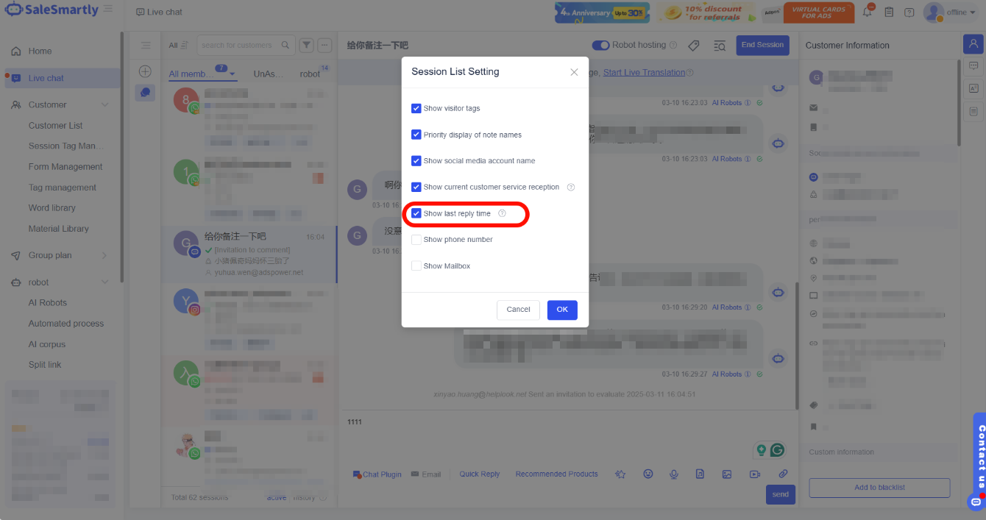Screen dimensions: 986x520
Task: Click the All sort icon in session list
Action: 185,46
